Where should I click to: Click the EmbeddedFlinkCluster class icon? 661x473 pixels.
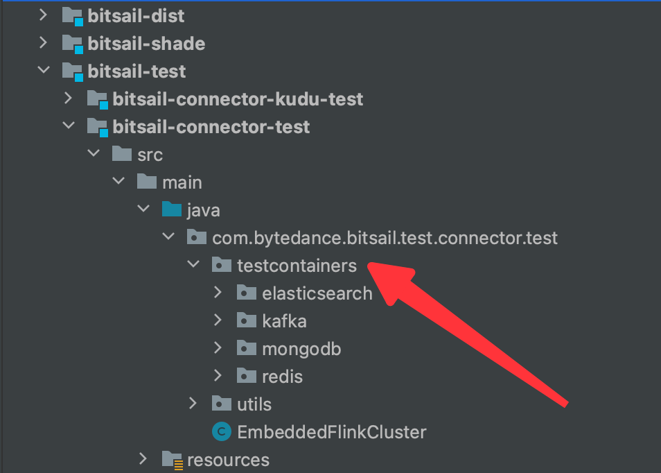(221, 433)
